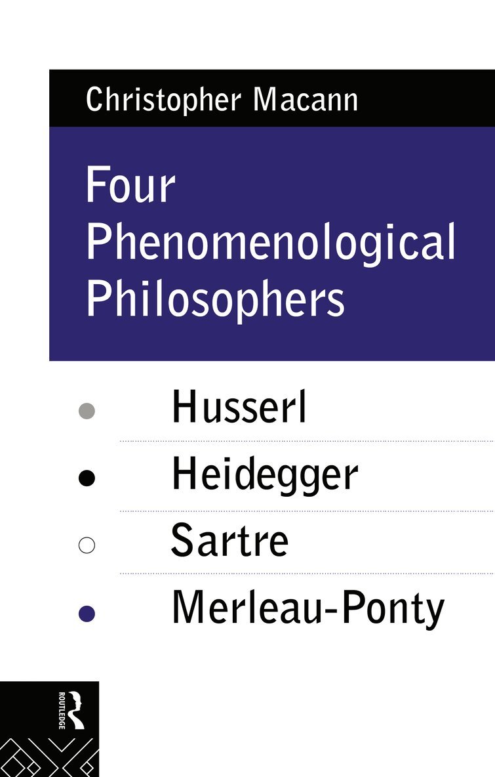The image size is (495, 777).
Task: Click the black bullet beside Heidegger
Action: pyautogui.click(x=87, y=478)
